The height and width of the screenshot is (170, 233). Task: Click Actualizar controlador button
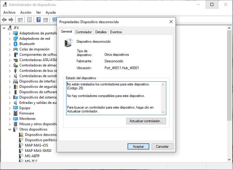pyautogui.click(x=146, y=121)
